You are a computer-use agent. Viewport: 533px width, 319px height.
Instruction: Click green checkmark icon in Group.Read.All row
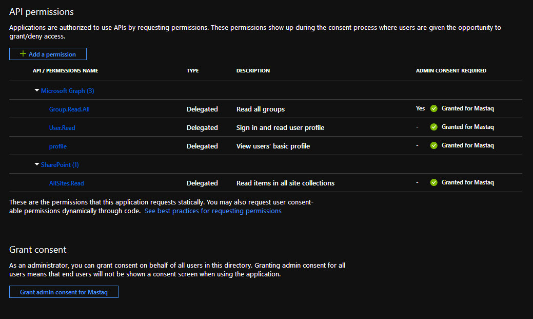point(434,108)
